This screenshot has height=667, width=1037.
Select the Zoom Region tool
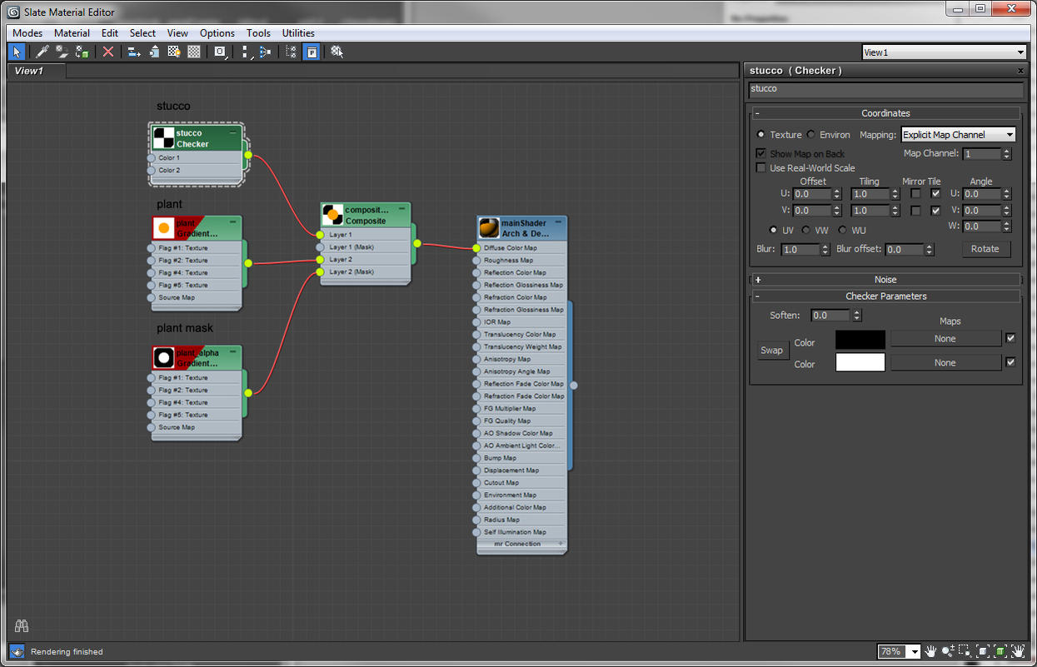click(966, 651)
